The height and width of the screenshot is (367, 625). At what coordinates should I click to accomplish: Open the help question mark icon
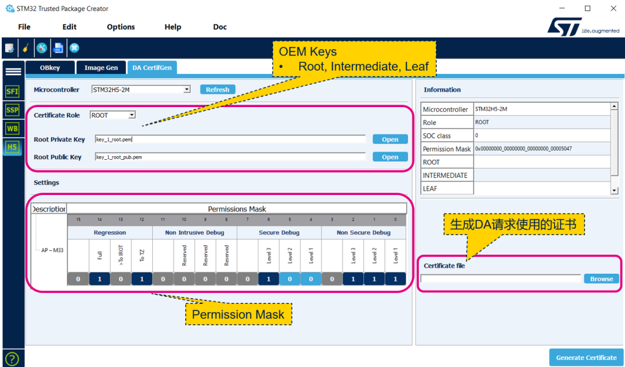click(12, 359)
